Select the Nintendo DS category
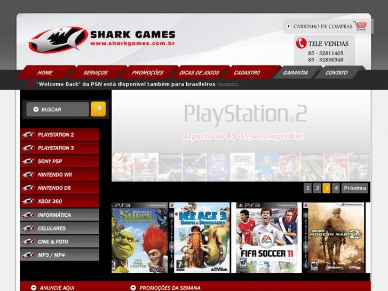 click(x=60, y=188)
